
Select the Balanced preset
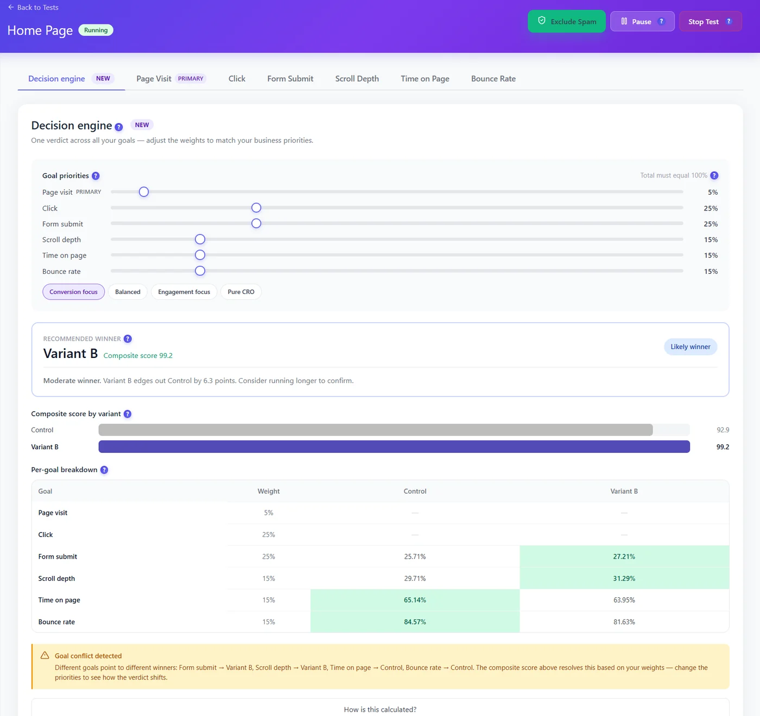tap(128, 292)
